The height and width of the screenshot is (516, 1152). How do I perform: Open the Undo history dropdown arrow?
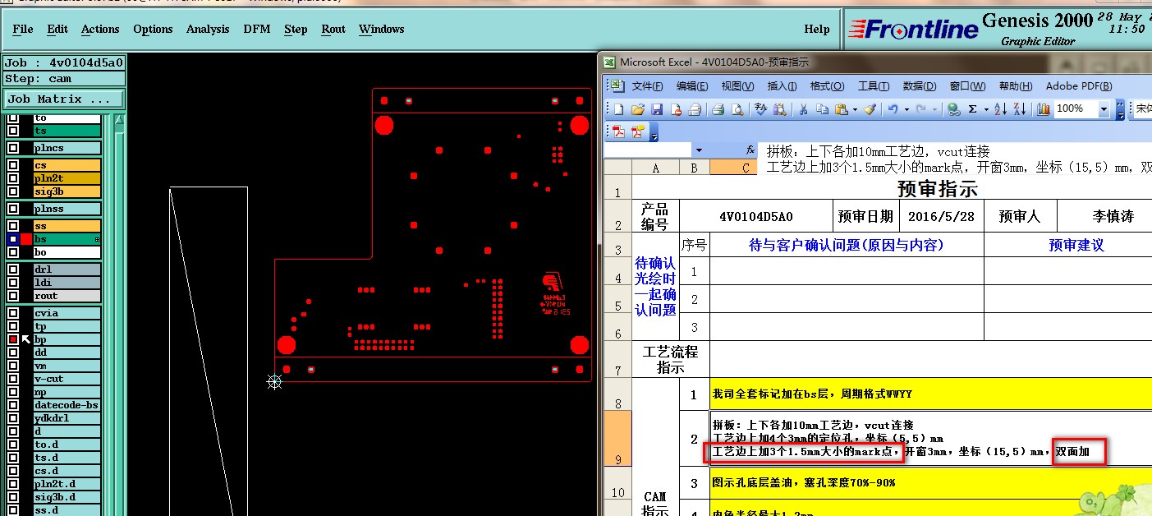coord(906,109)
